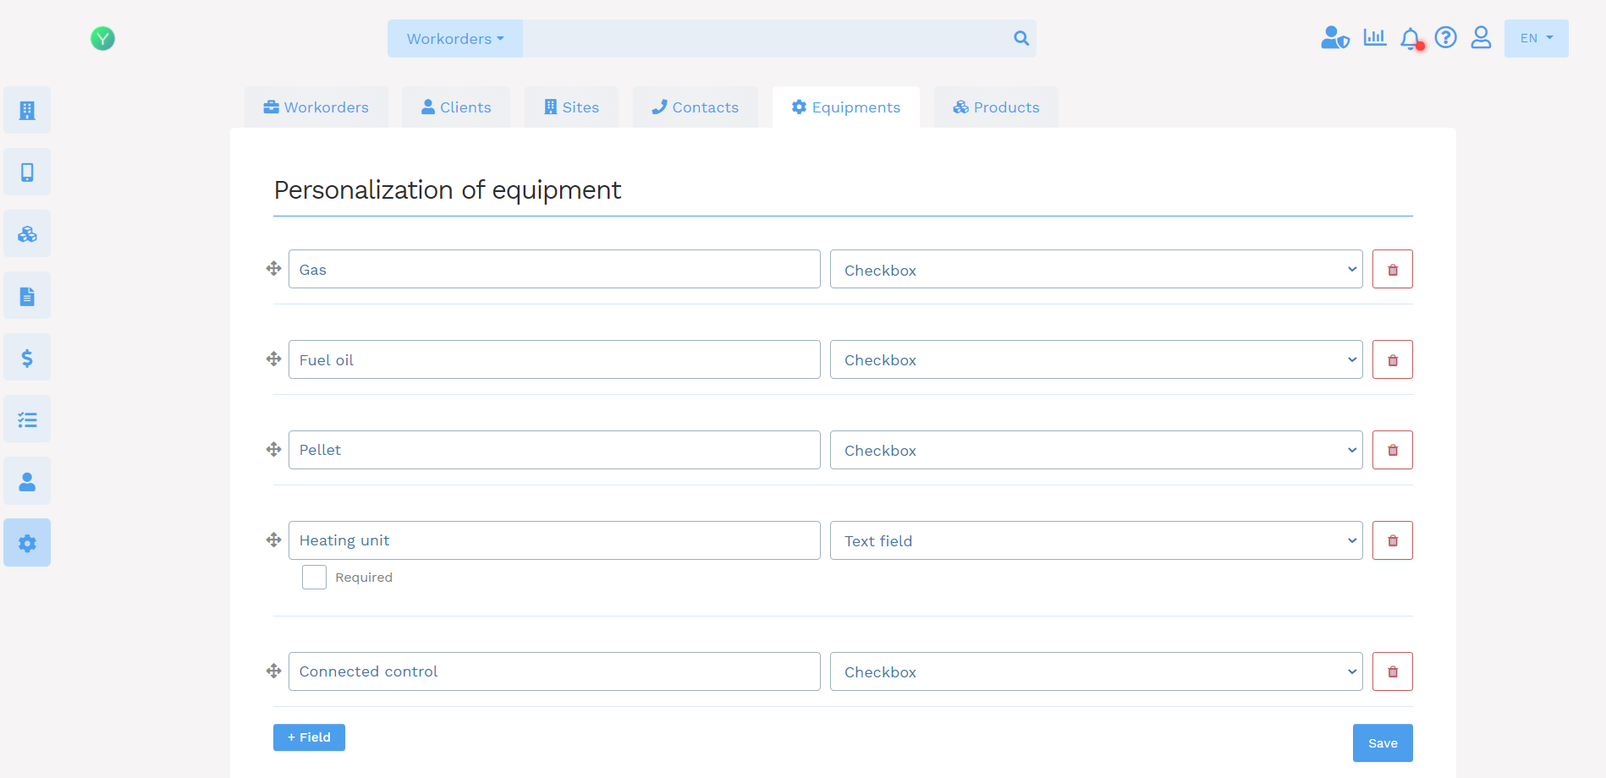Click the move handle for Heating unit row
This screenshot has width=1606, height=778.
point(273,540)
